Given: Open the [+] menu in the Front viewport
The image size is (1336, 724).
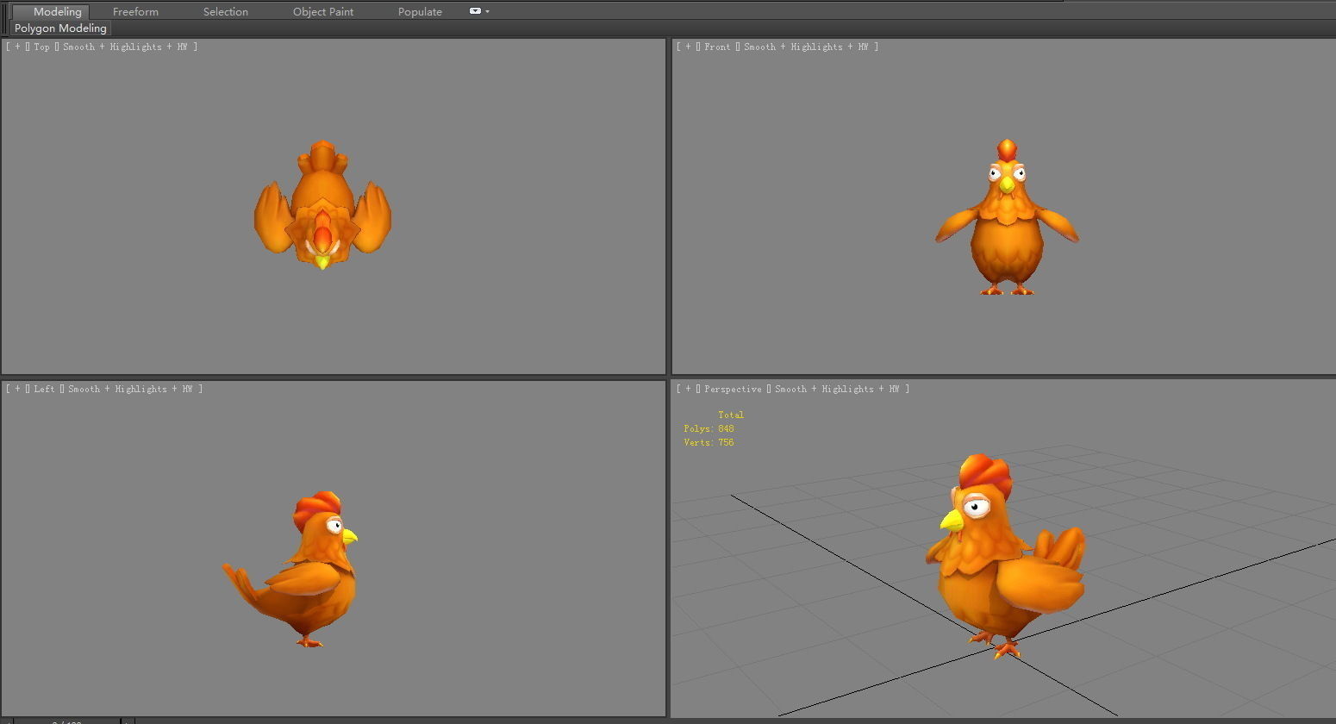Looking at the screenshot, I should click(688, 47).
